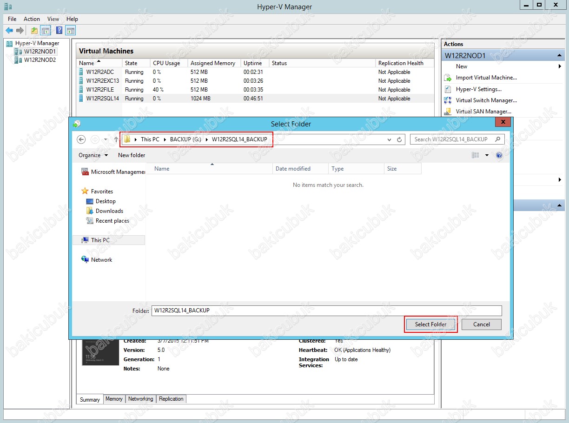The height and width of the screenshot is (423, 569).
Task: Sort by Replication Health column header
Action: pyautogui.click(x=404, y=63)
